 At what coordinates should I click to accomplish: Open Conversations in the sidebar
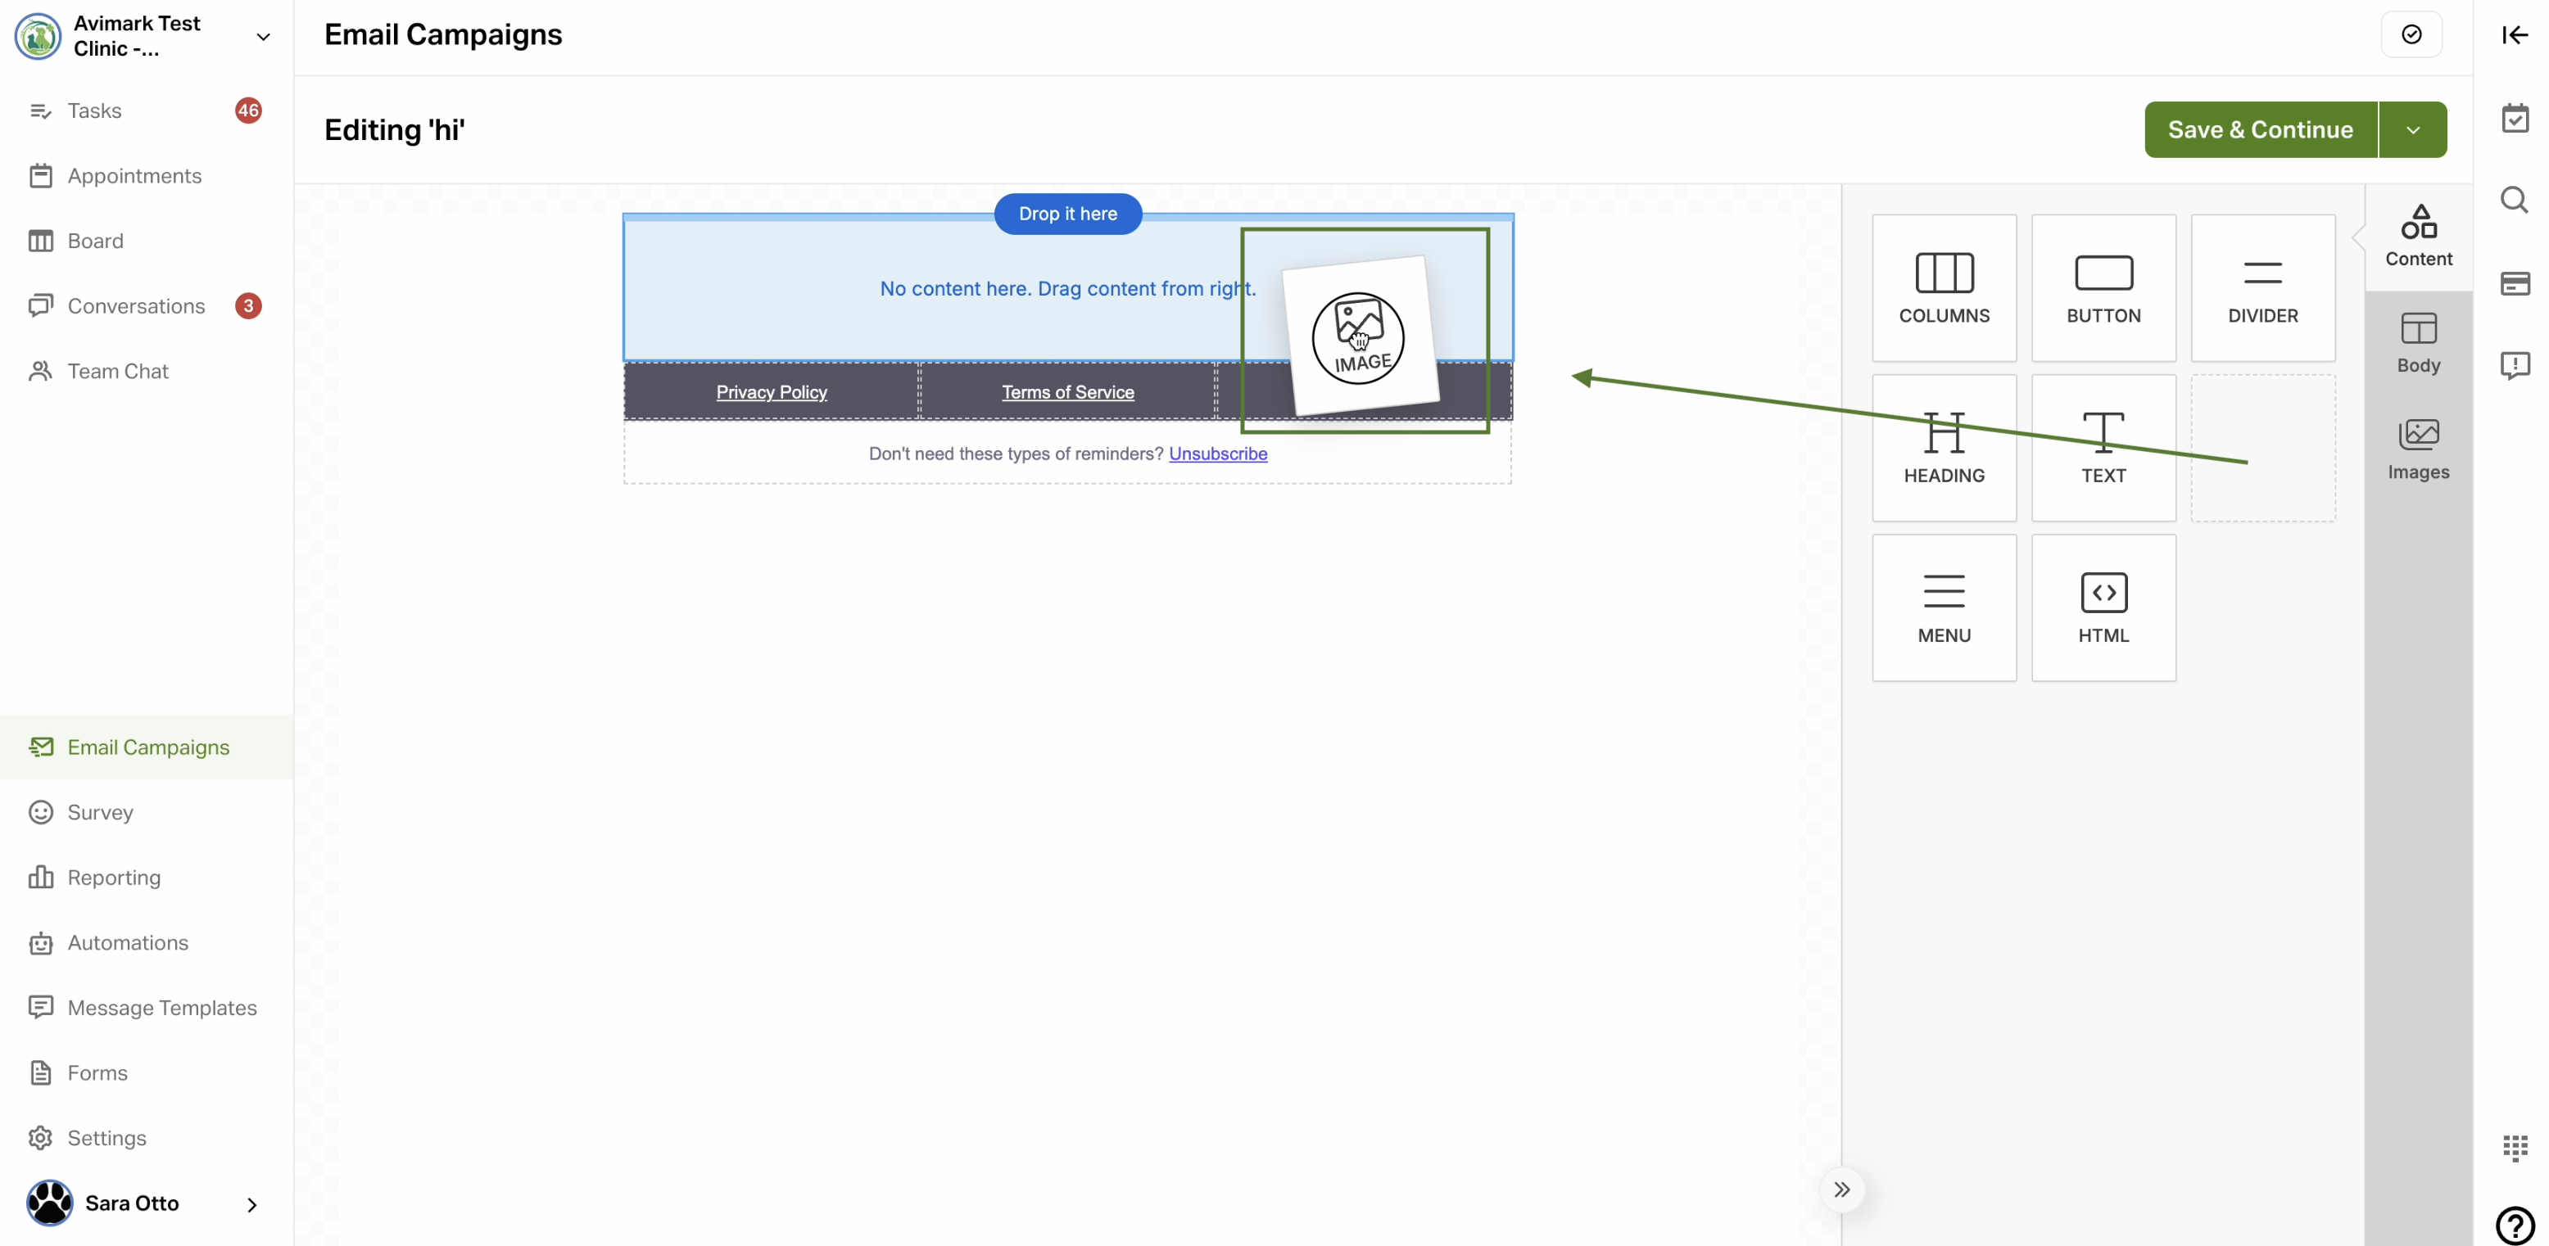click(x=136, y=306)
